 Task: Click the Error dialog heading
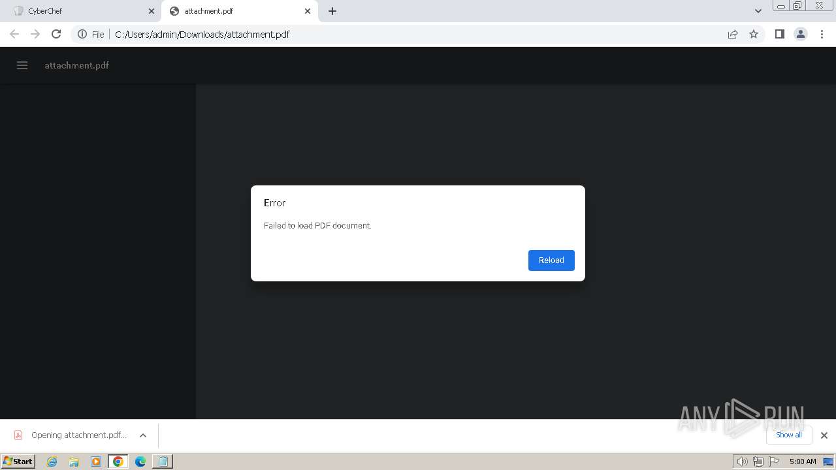(x=274, y=203)
